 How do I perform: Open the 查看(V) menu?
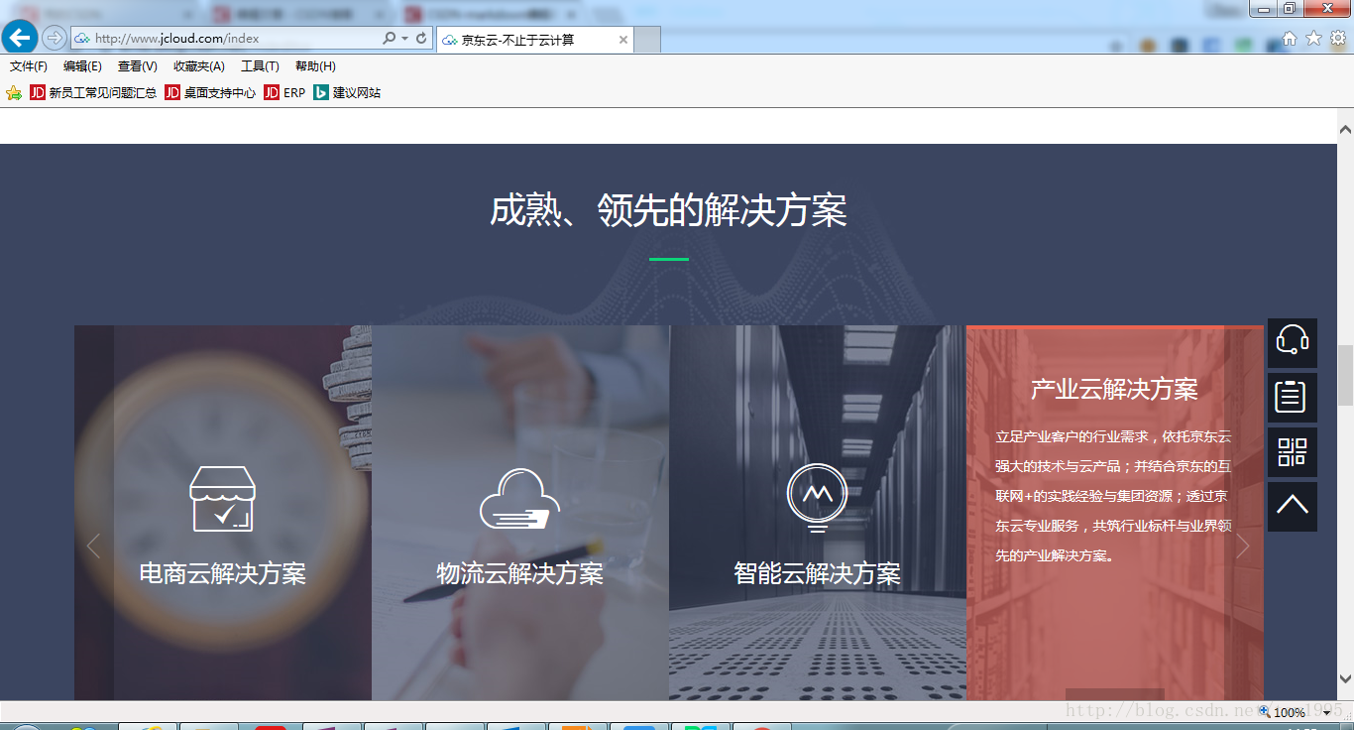[137, 66]
